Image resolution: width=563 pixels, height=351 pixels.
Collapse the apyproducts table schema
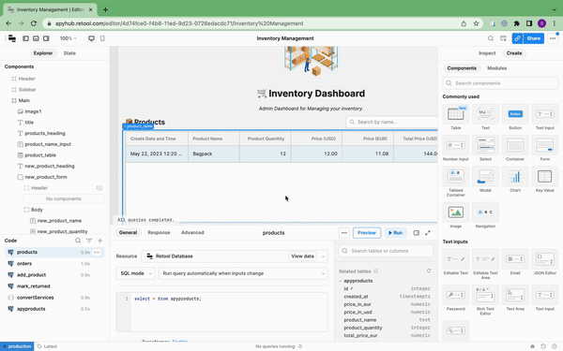[x=341, y=281]
